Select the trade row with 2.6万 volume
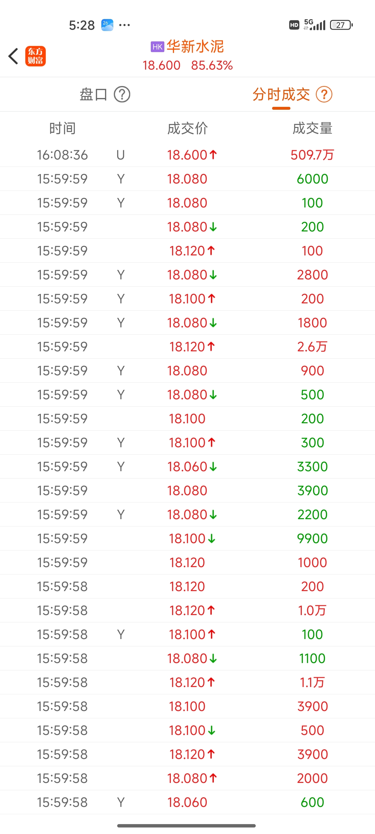375x834 pixels. pos(187,346)
